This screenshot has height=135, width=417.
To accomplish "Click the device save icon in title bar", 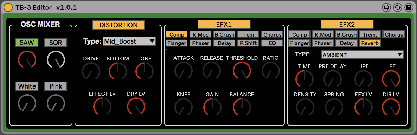I will 409,7.
